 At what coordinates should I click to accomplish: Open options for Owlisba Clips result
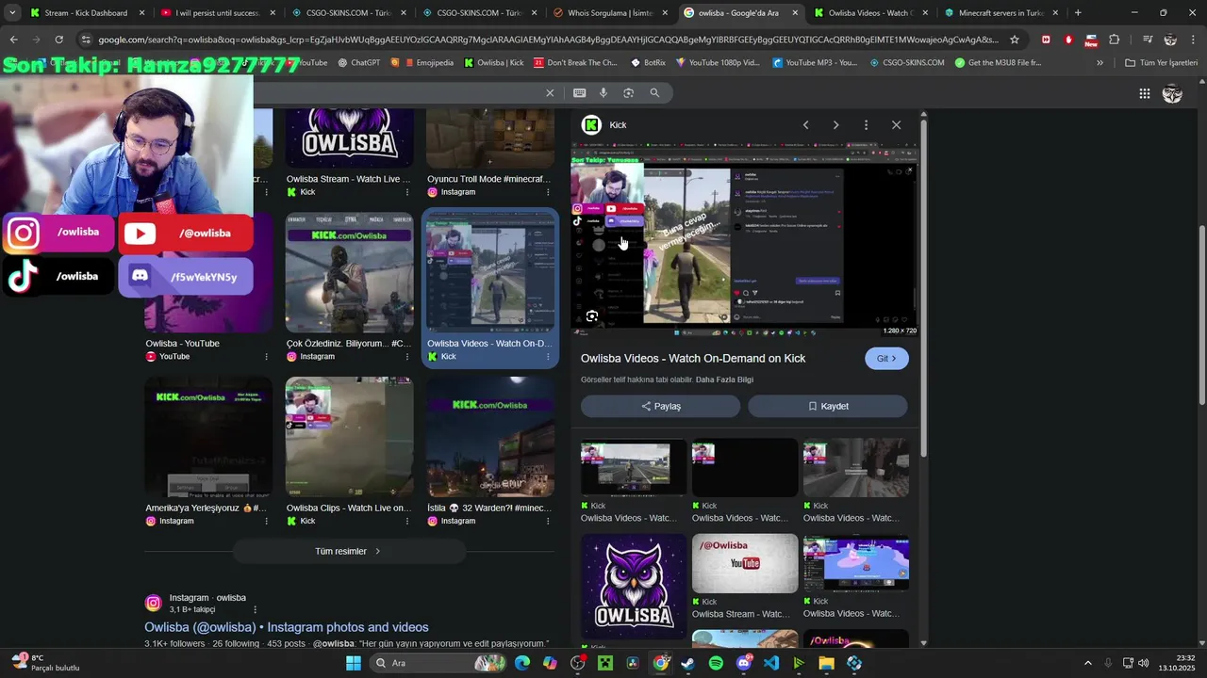pos(406,521)
